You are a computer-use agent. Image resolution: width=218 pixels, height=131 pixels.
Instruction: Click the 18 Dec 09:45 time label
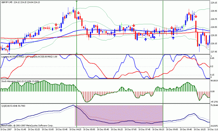coord(186,129)
